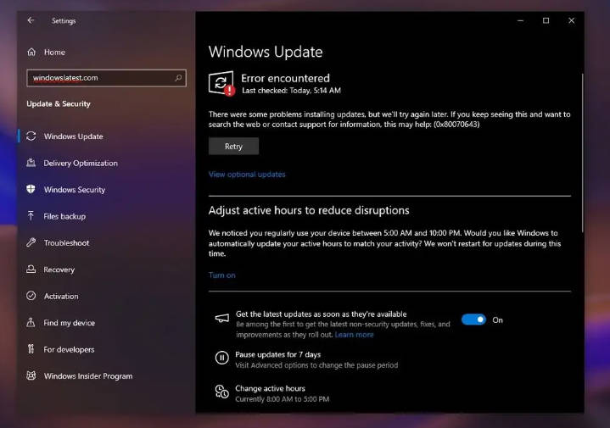
Task: Click the Error encountered heading text
Action: coord(285,78)
